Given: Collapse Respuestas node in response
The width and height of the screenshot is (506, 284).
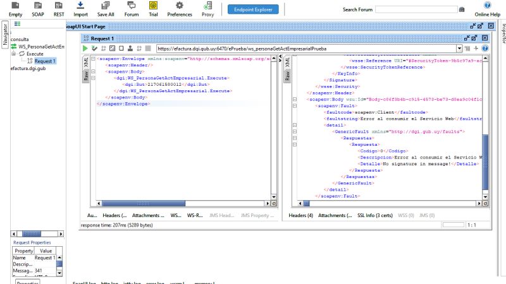Looking at the screenshot, I should (295, 138).
